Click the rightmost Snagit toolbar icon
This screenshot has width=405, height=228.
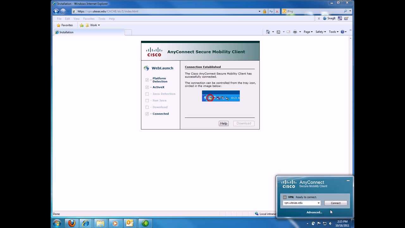(x=346, y=18)
